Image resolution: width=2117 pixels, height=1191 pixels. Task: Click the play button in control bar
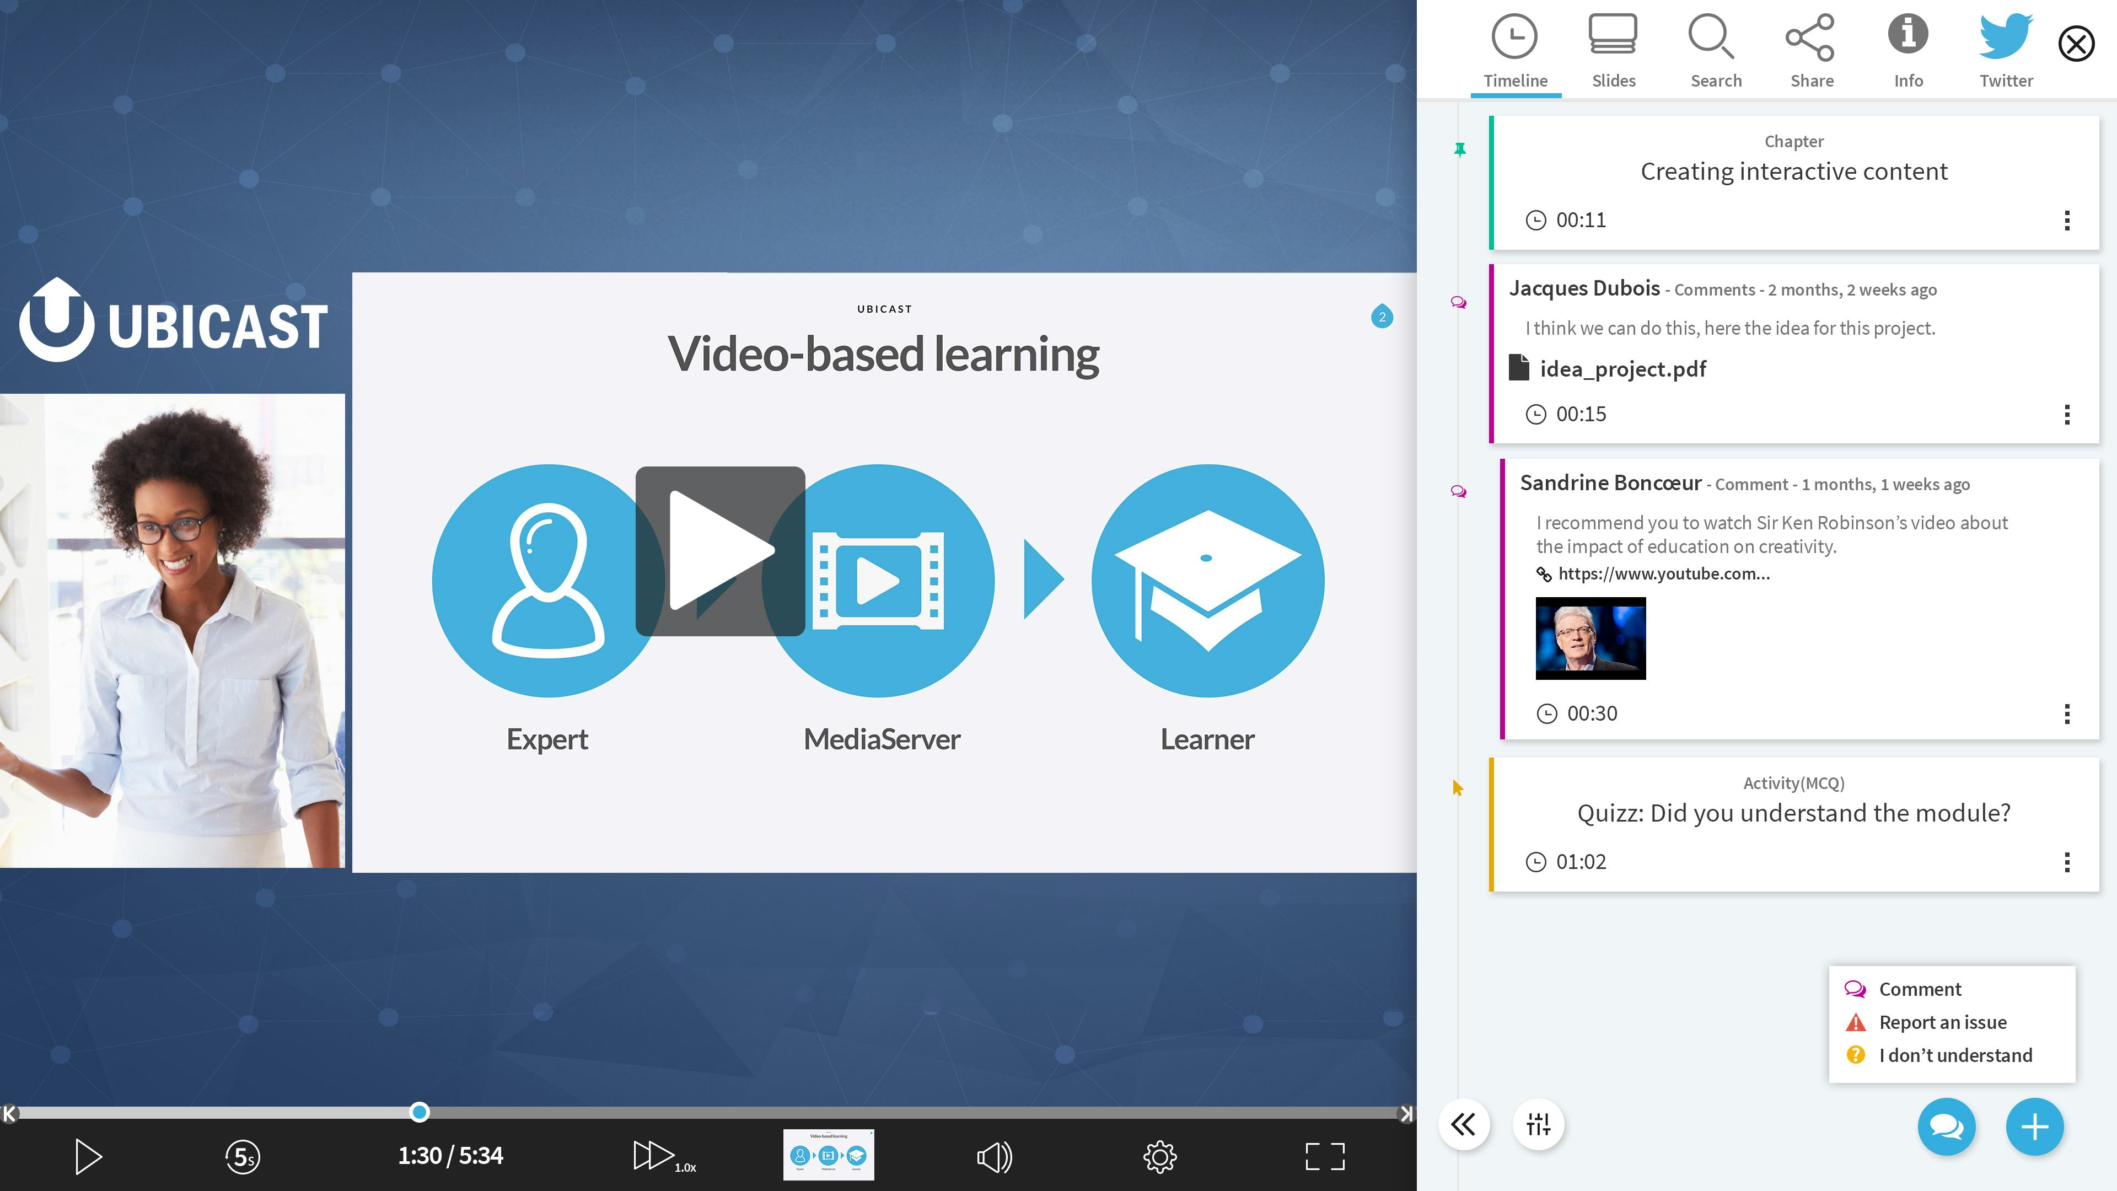pyautogui.click(x=88, y=1156)
